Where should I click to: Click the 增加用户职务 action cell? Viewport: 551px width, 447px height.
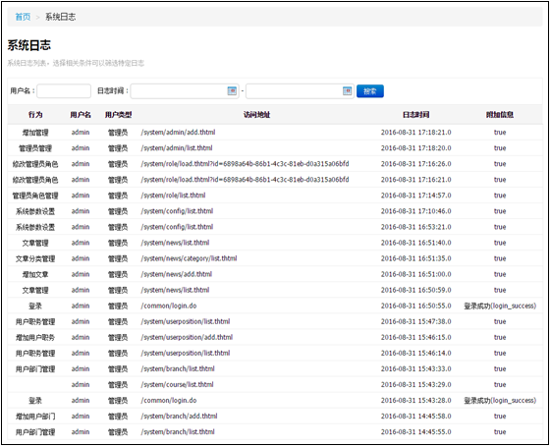coord(35,337)
